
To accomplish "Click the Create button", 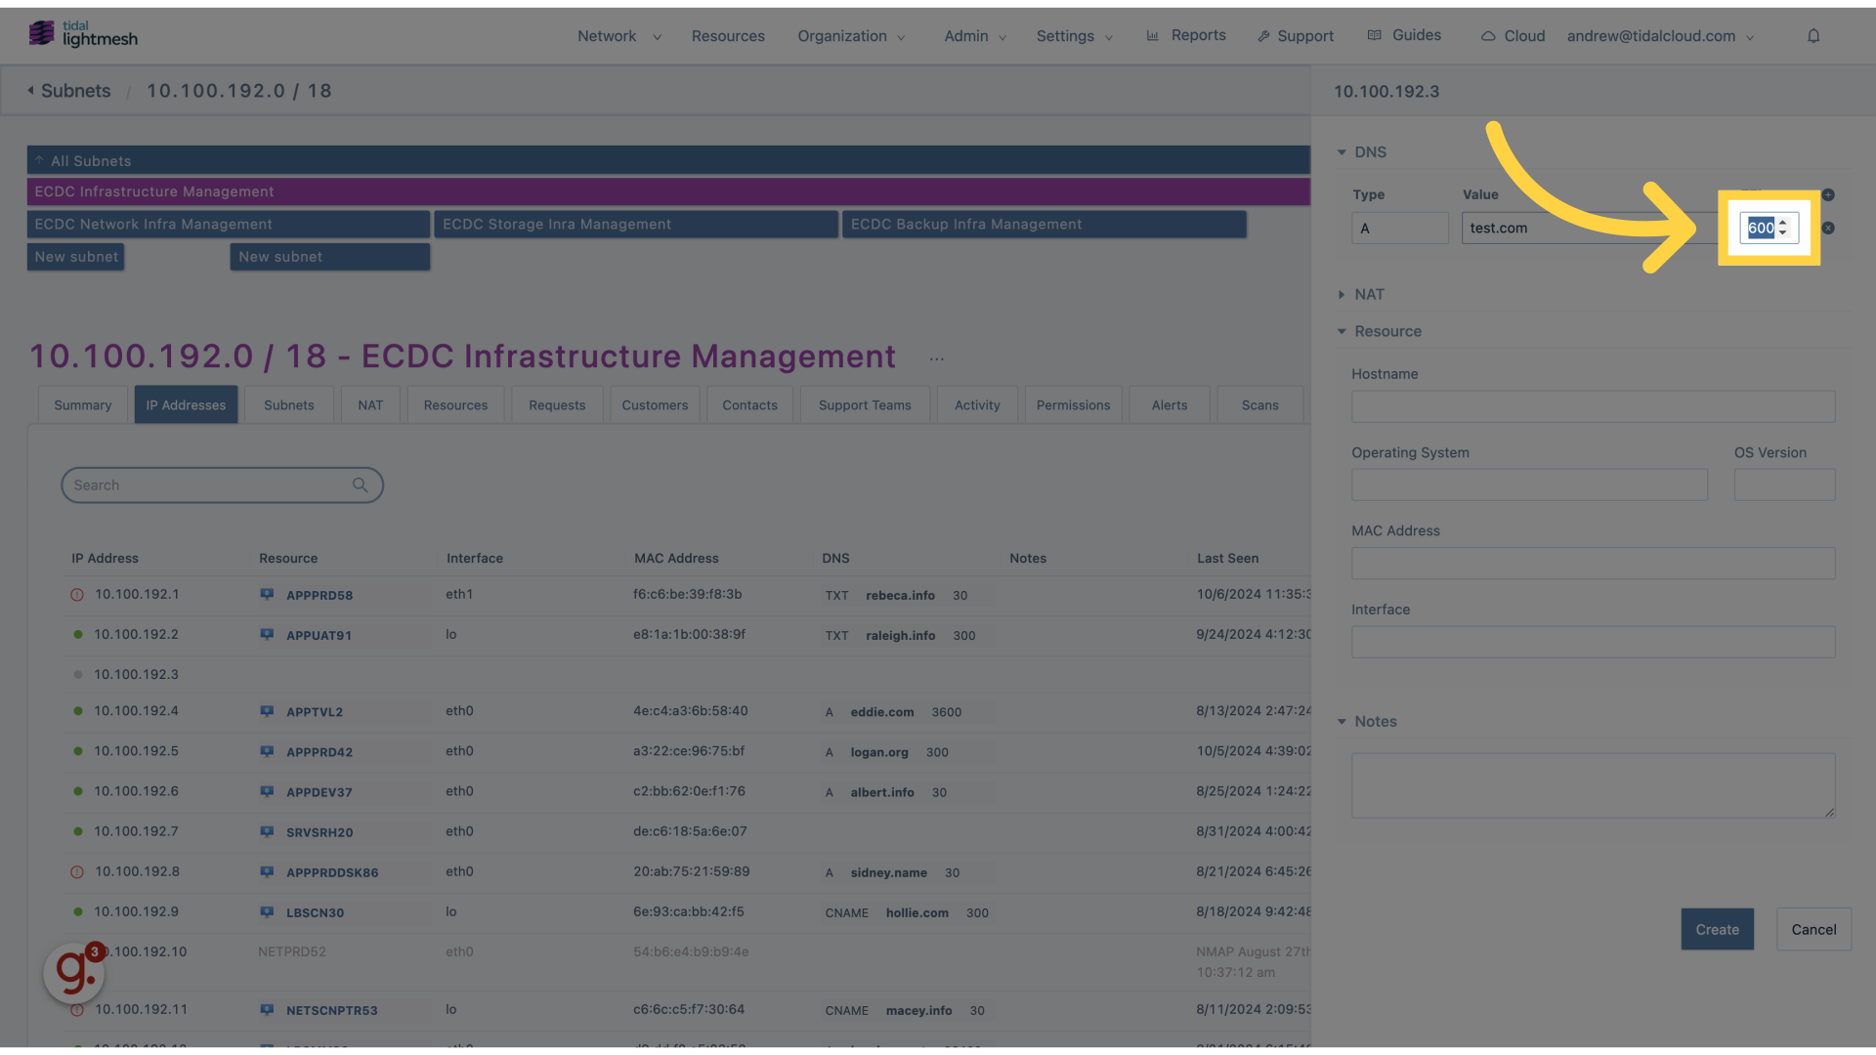I will coord(1717,929).
